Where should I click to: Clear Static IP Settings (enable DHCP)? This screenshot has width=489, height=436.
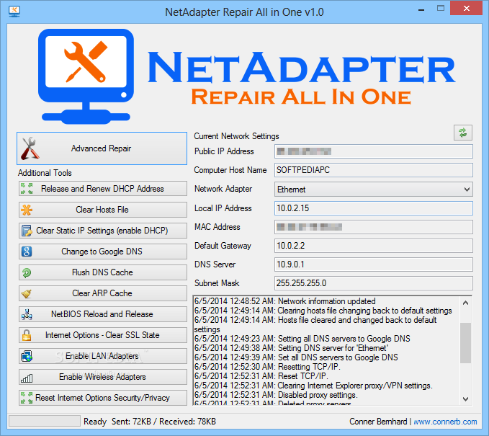(103, 231)
